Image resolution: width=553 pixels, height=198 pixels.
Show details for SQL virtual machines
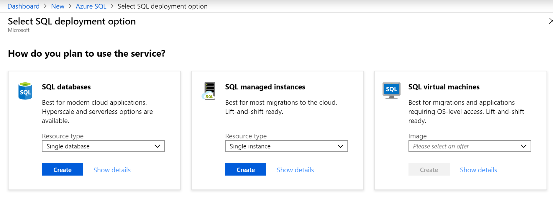478,170
